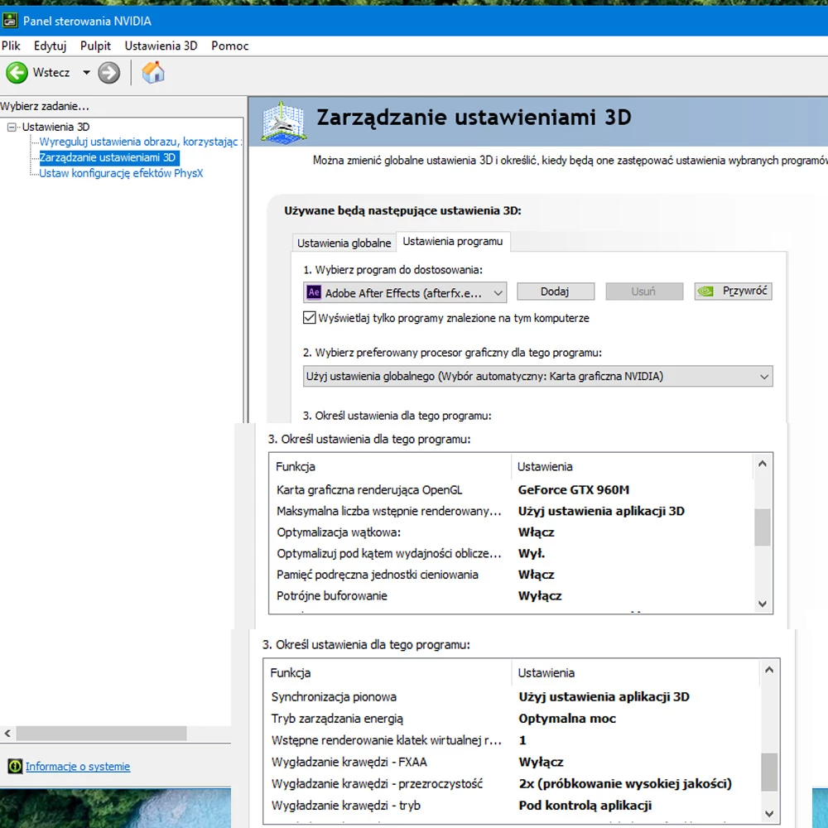Image resolution: width=828 pixels, height=828 pixels.
Task: Open the Ustawienia 3D menu
Action: tap(161, 46)
